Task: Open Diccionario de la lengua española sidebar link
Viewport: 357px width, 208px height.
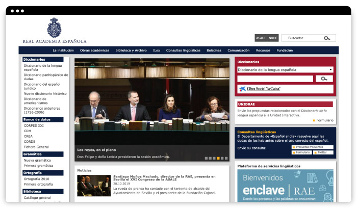Action: point(43,68)
